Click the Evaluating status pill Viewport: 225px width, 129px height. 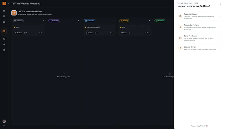(54, 21)
